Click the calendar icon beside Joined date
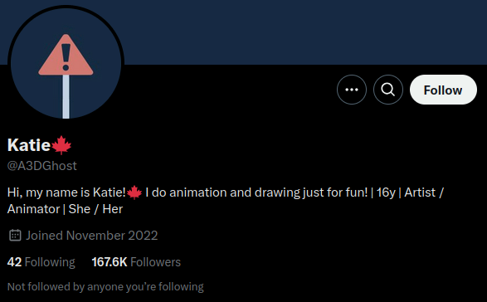 15,236
